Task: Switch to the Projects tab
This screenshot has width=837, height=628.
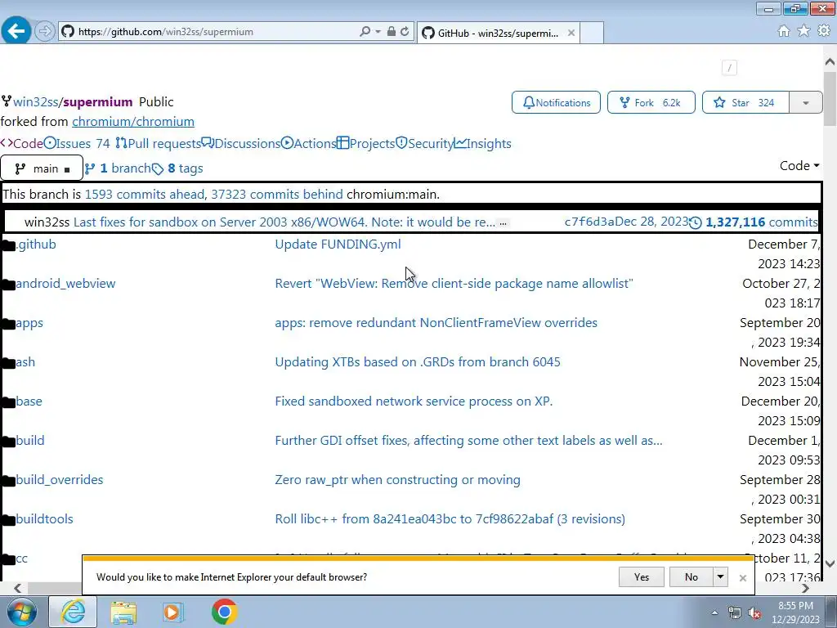Action: [x=365, y=144]
